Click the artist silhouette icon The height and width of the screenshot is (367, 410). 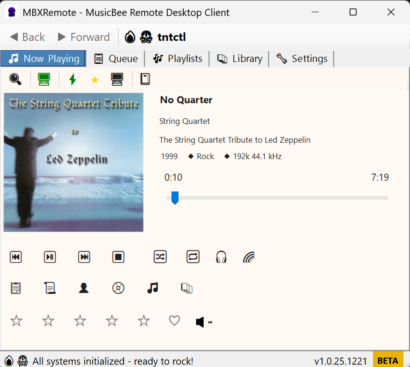click(x=84, y=288)
